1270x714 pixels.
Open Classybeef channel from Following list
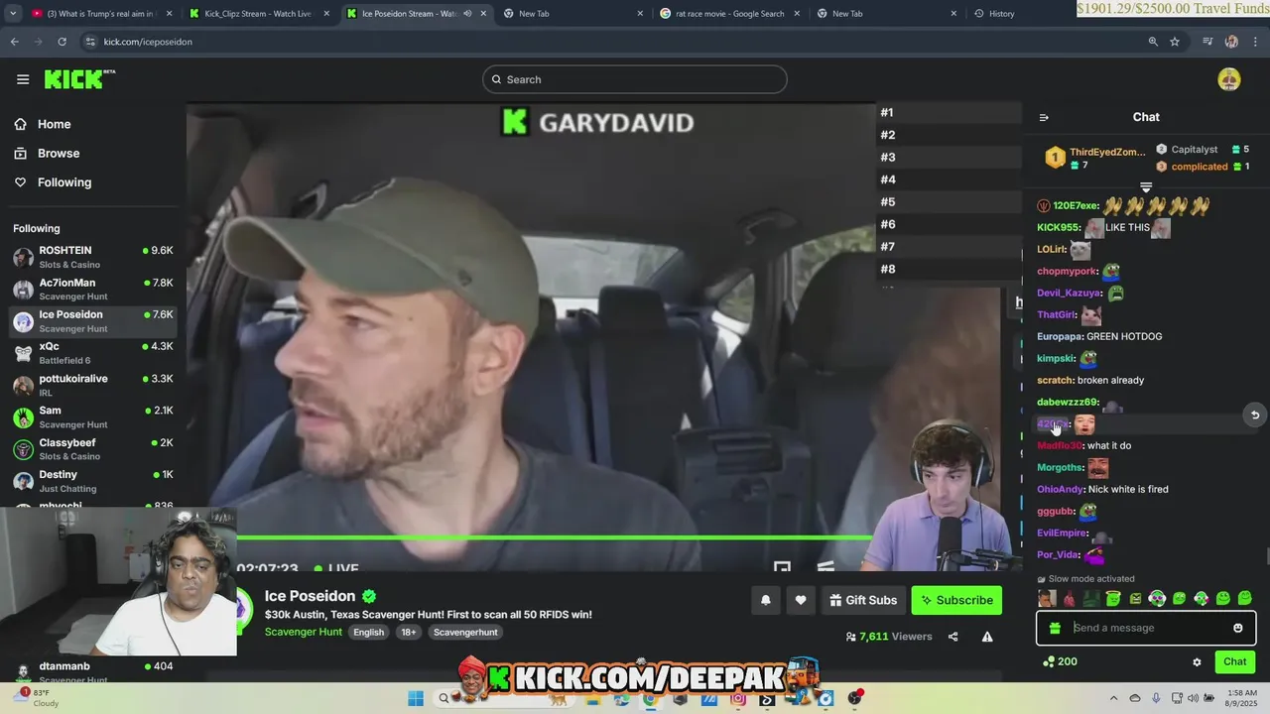(93, 449)
